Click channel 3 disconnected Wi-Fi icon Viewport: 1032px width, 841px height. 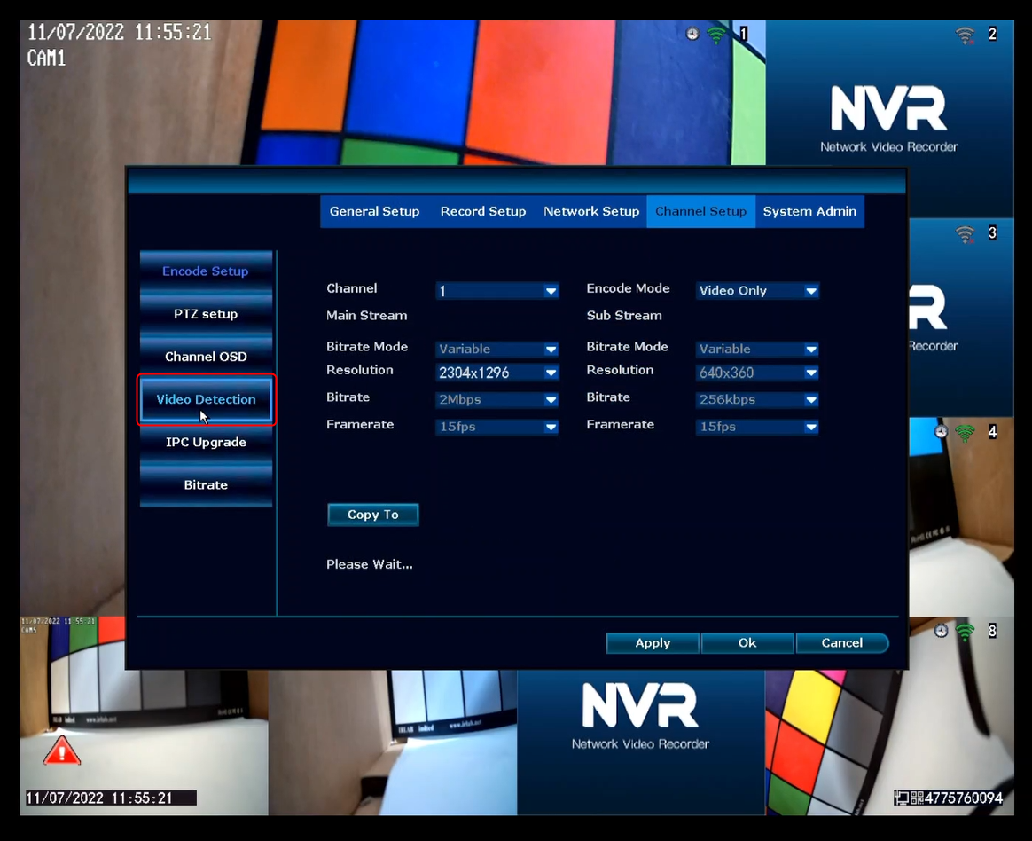click(x=965, y=234)
